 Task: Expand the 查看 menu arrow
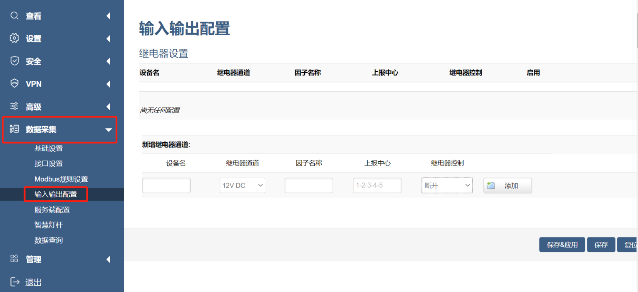(108, 16)
